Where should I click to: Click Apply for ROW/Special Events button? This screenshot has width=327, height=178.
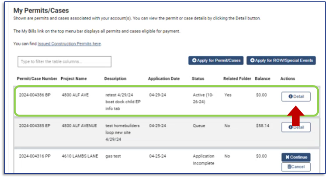281,61
